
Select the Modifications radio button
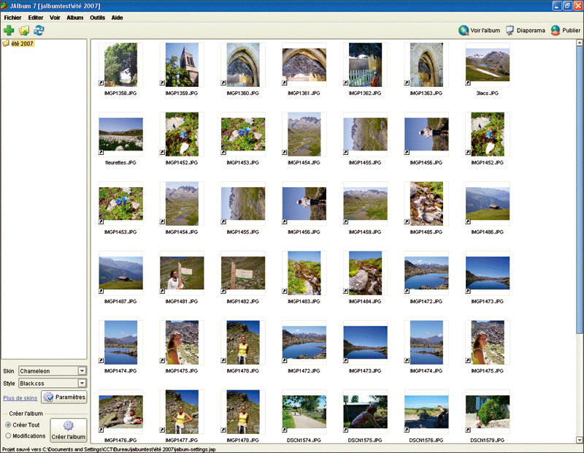(x=8, y=435)
